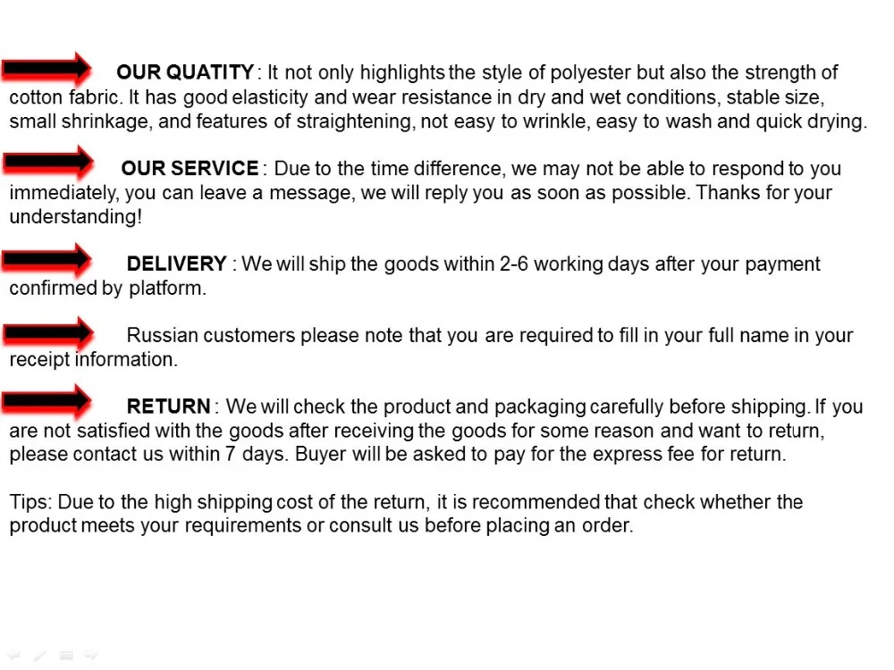Click the Tips paragraph about shipping cost
894x670 pixels.
(406, 514)
